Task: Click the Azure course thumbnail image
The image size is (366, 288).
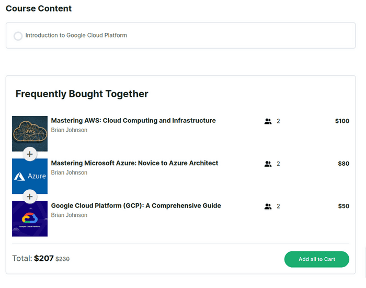Action: [30, 176]
